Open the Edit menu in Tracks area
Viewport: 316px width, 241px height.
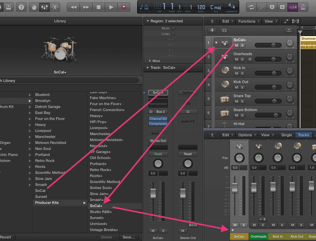(227, 21)
